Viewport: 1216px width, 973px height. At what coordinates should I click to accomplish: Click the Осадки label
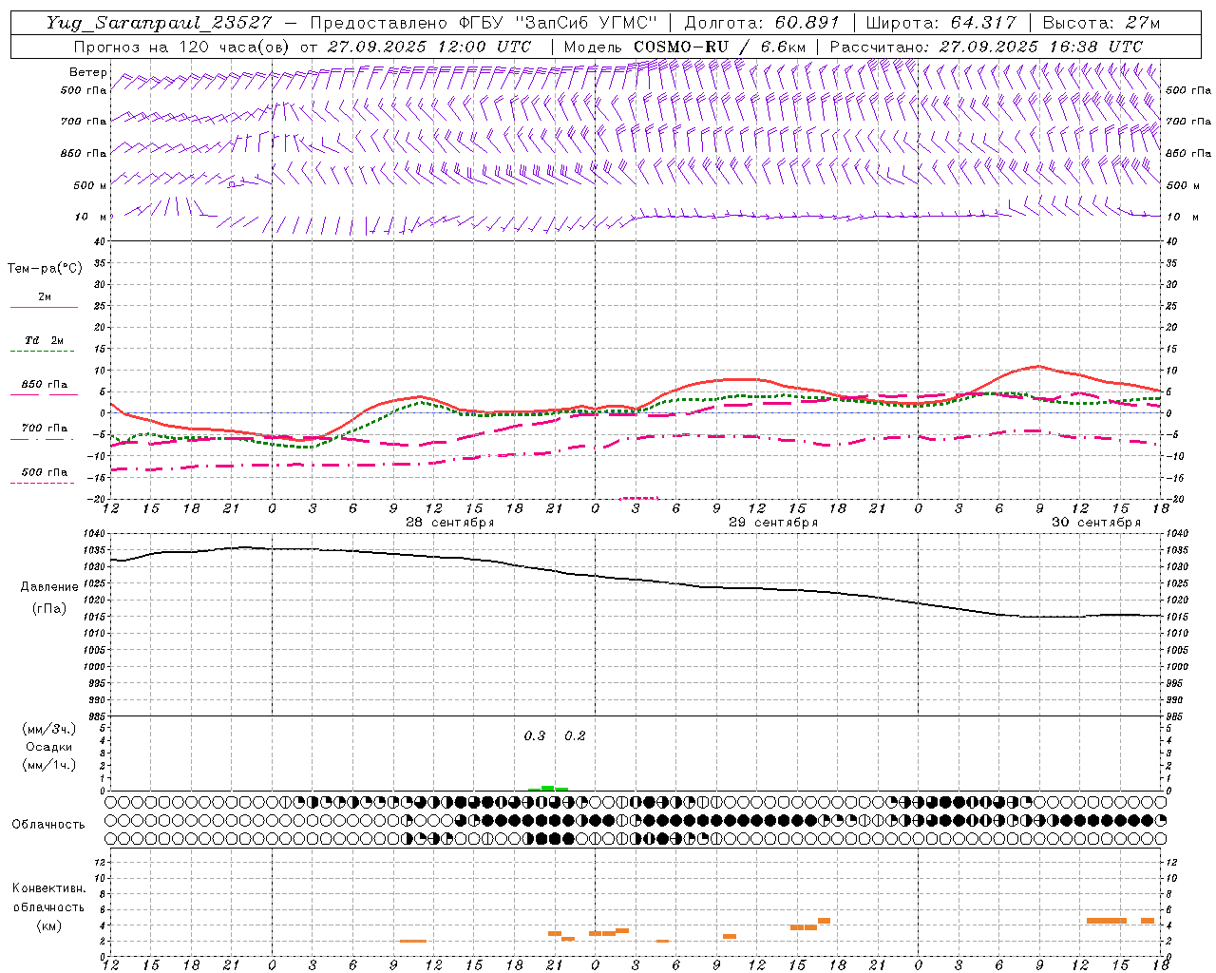coord(48,747)
